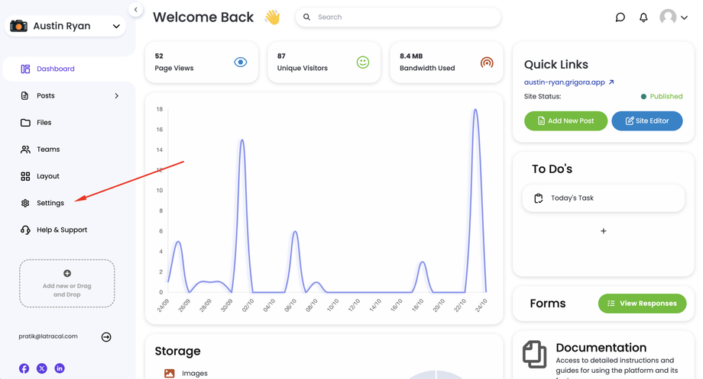Viewport: 703px width, 379px height.
Task: Open the austin-ryan.grigora.app link
Action: [x=565, y=82]
